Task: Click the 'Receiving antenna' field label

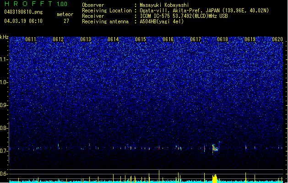Action: coord(105,22)
